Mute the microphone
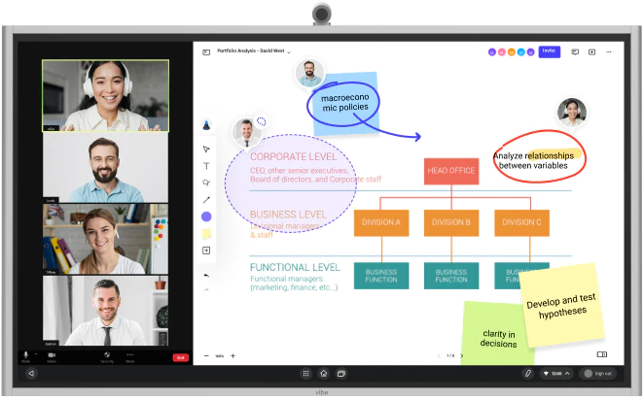Viewport: 644px width, 400px height. point(26,355)
